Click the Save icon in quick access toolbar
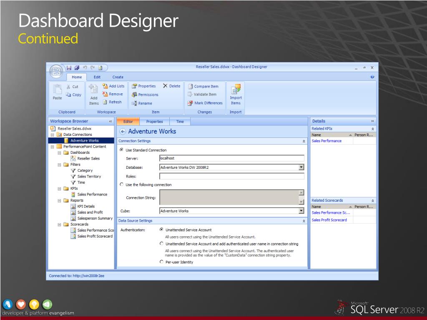 tap(69, 67)
